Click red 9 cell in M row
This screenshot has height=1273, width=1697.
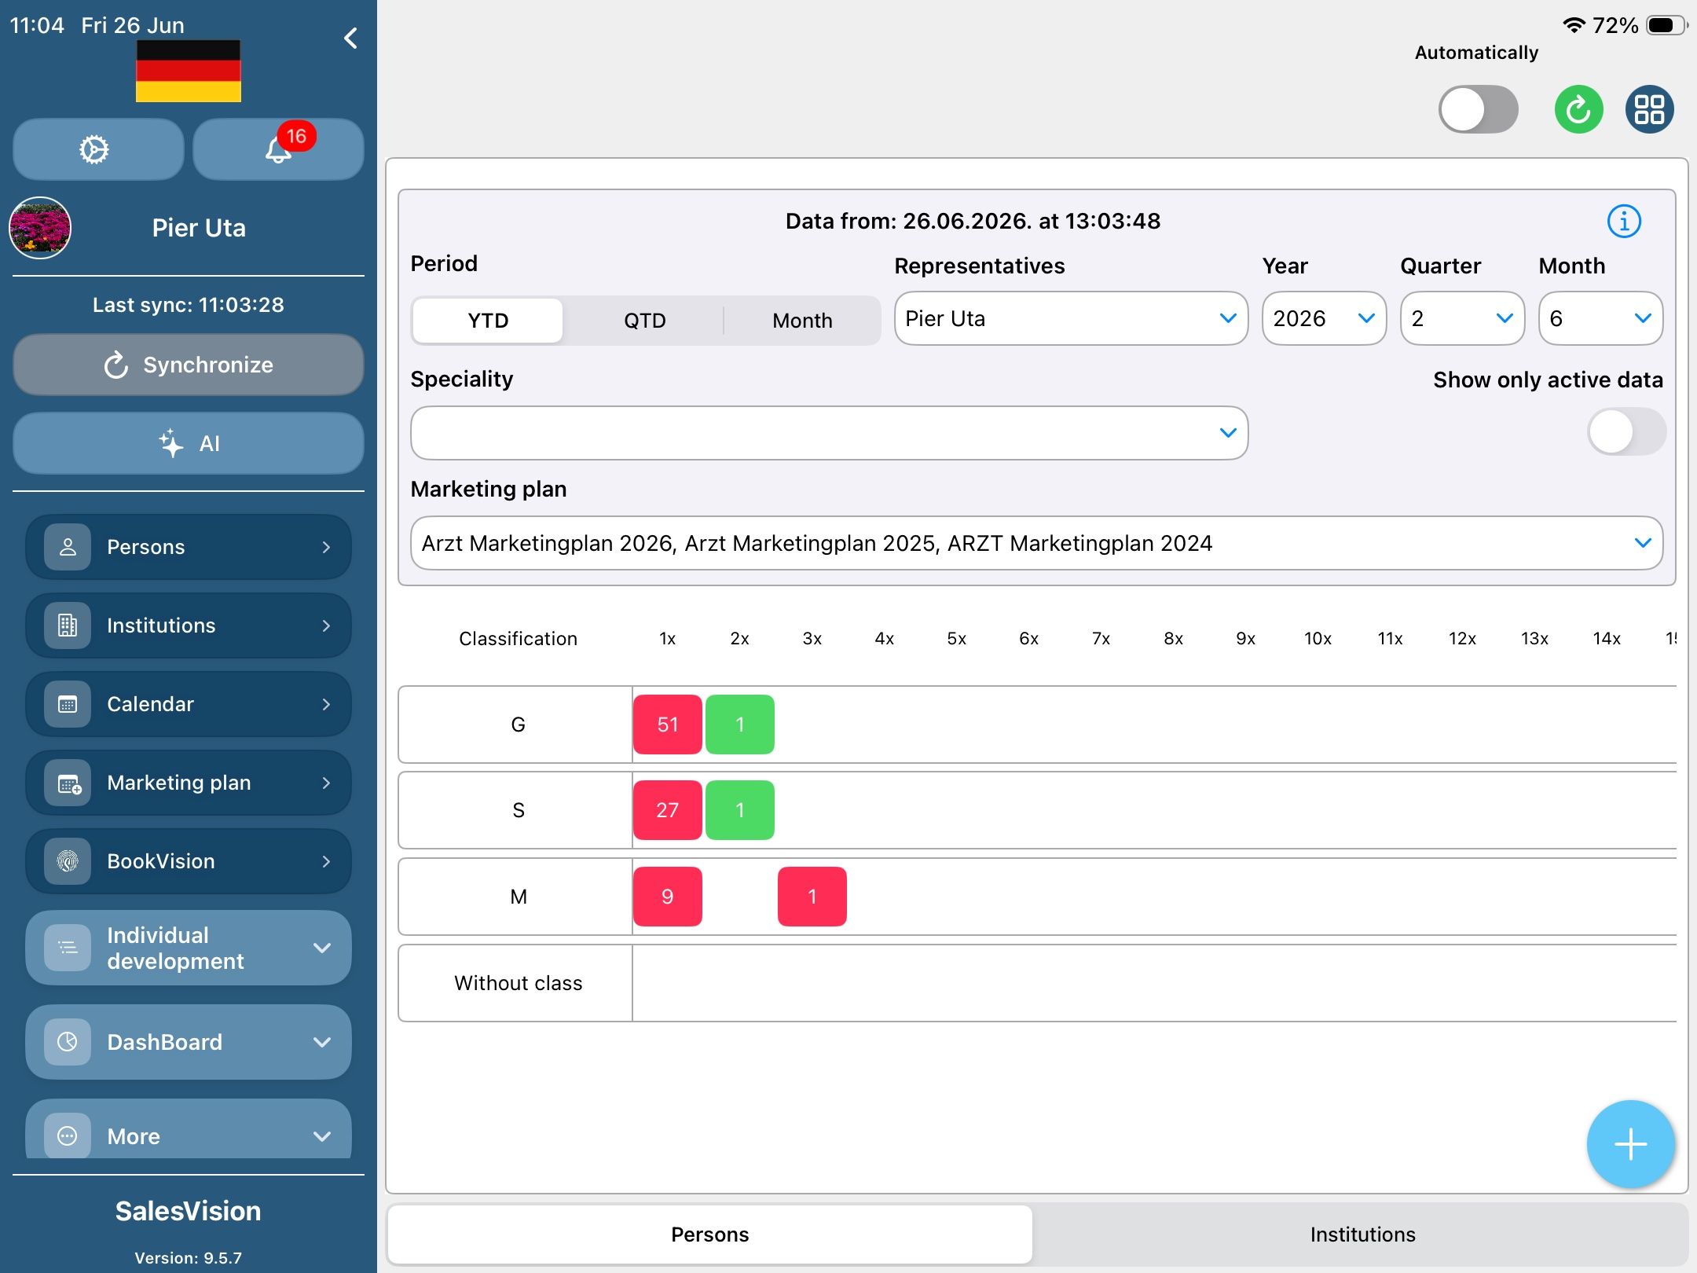(x=667, y=897)
